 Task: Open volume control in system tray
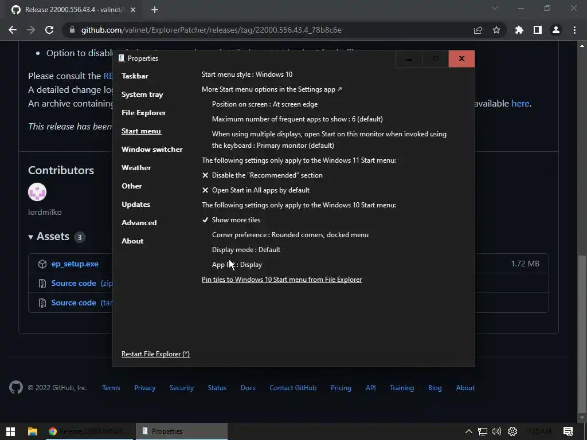(496, 431)
